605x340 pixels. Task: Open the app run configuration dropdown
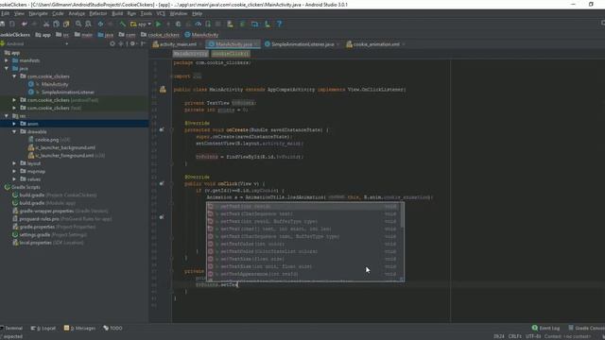[141, 24]
